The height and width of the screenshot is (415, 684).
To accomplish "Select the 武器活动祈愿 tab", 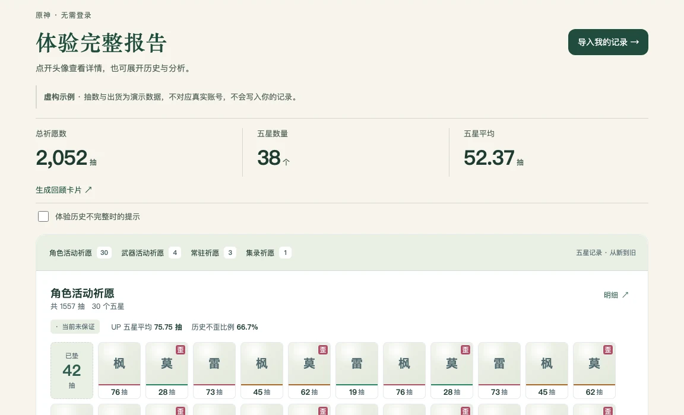I will (x=150, y=253).
